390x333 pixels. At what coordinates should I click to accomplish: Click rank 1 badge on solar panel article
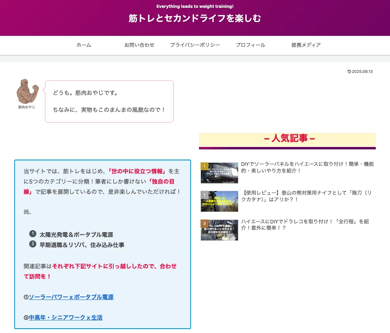point(204,166)
